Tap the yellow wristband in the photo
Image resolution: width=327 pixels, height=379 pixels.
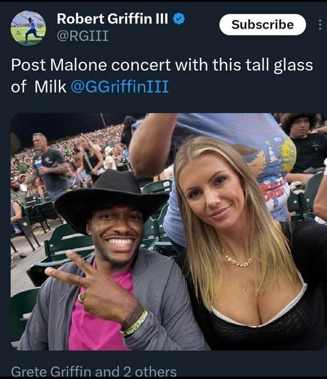tap(134, 324)
